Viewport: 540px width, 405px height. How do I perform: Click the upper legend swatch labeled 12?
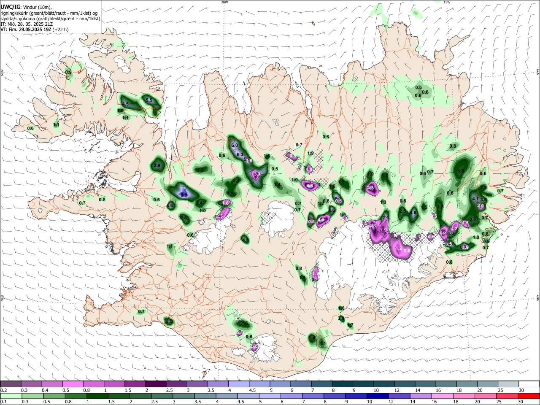pyautogui.click(x=404, y=384)
